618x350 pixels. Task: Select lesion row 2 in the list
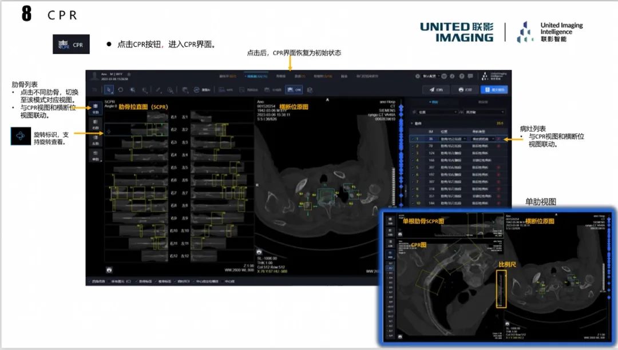click(458, 146)
